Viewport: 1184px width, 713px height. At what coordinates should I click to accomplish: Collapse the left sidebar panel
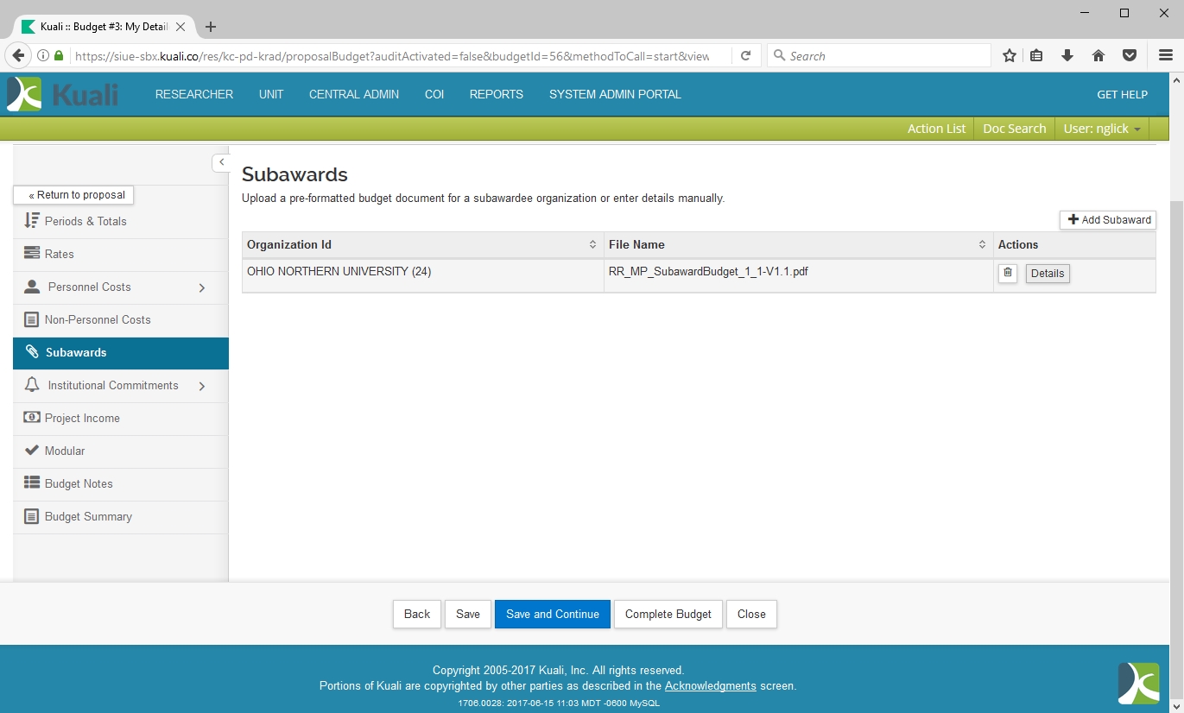221,162
